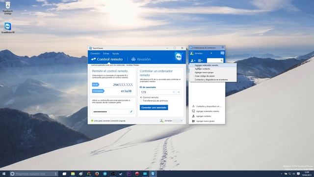Open the Action Center notification icon

point(298,174)
